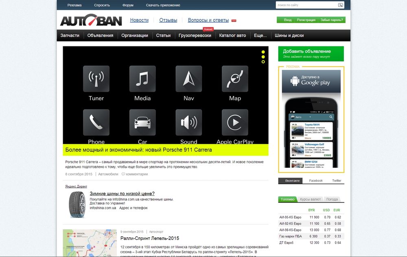Click the Газ марки ПБА row label
Screen dimensions: 407x257
291,236
